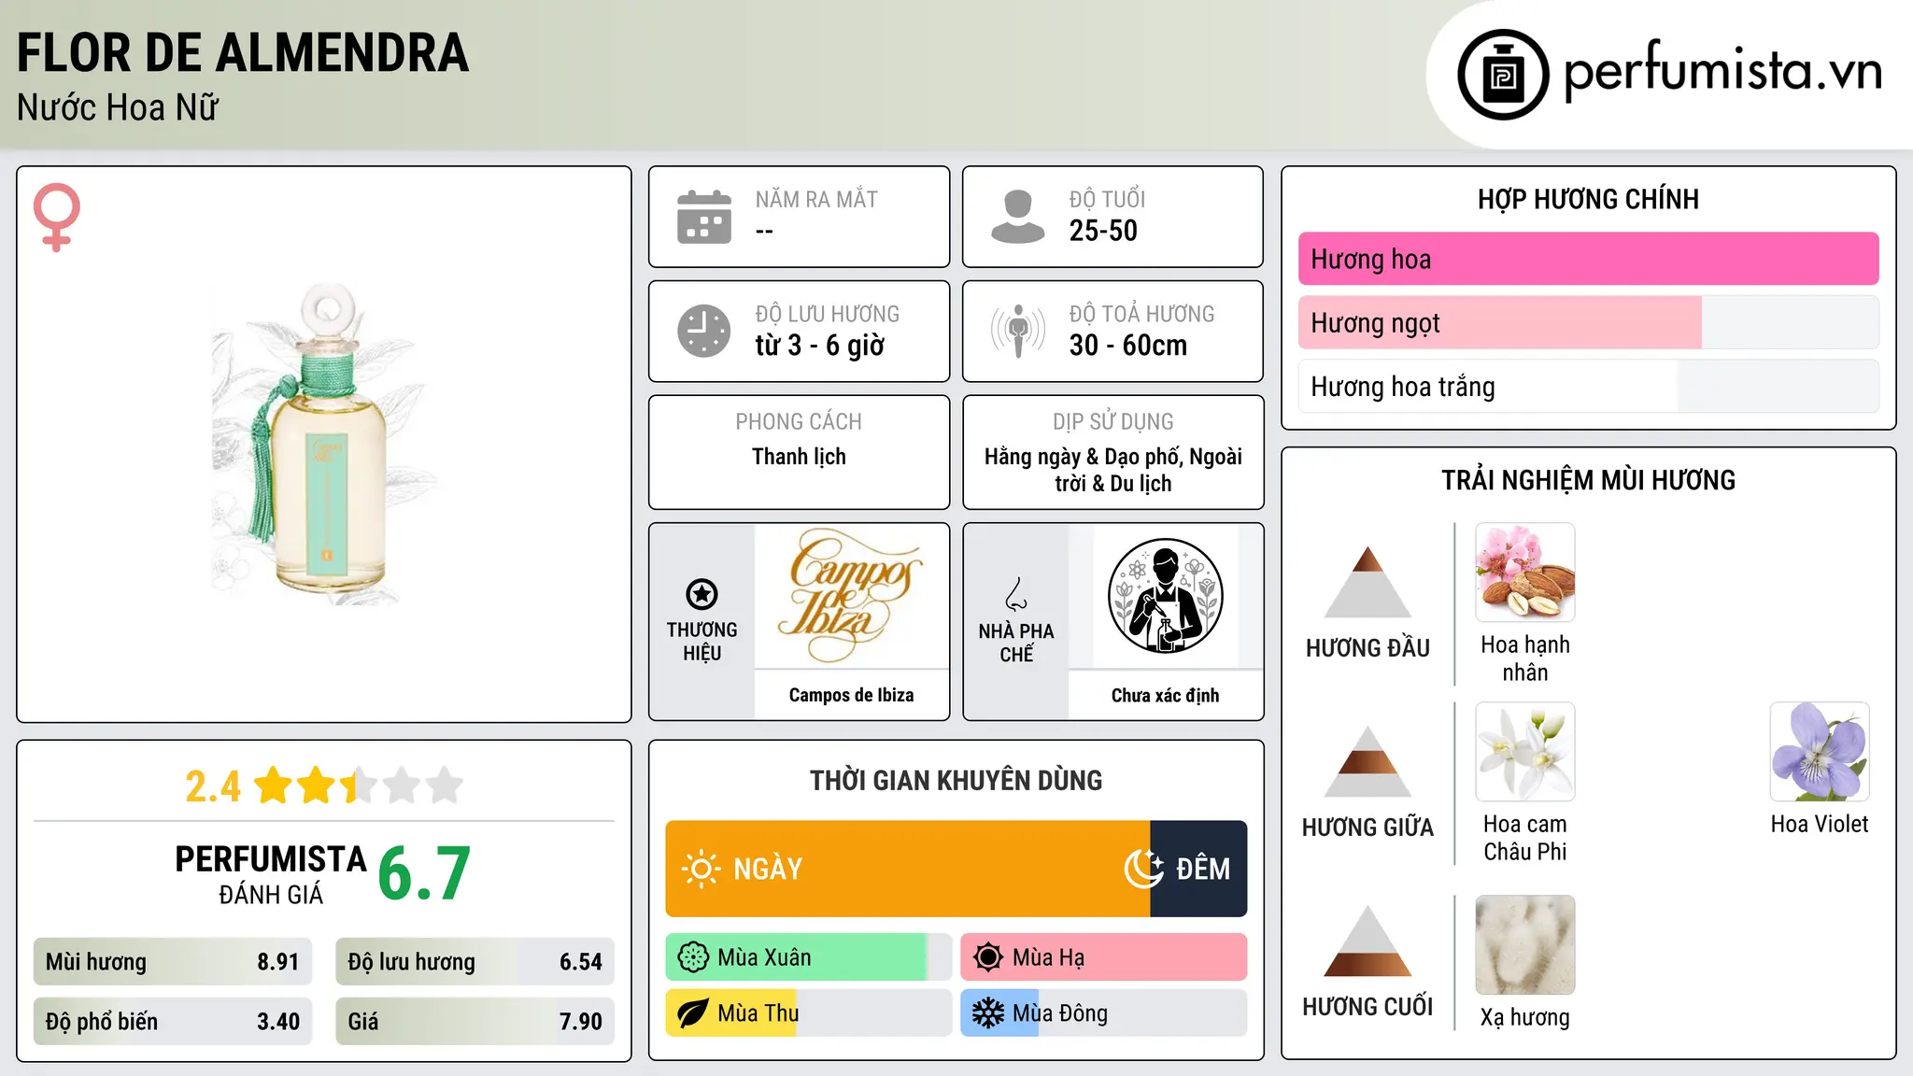
Task: Click the leaf icon in Mùa Thu
Action: (693, 1013)
